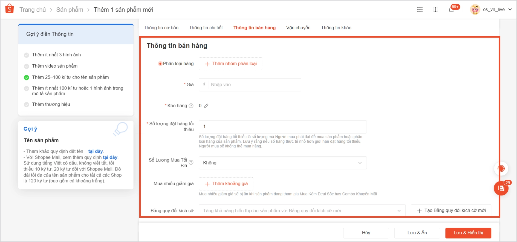Click check icon for mô tả sản phẩm
The width and height of the screenshot is (517, 242).
[x=27, y=88]
